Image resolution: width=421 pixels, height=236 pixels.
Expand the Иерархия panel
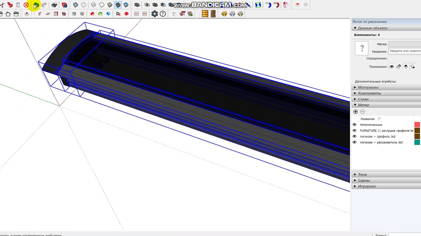386,186
